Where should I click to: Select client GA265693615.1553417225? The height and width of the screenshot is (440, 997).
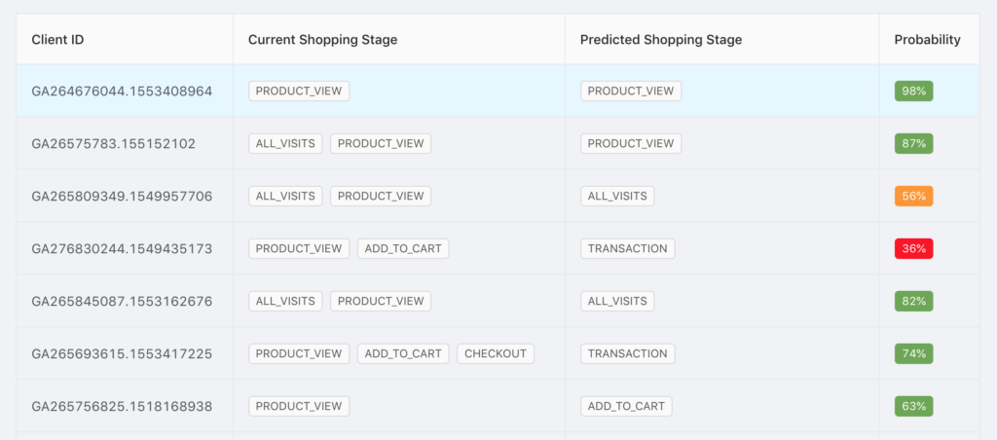tap(122, 353)
